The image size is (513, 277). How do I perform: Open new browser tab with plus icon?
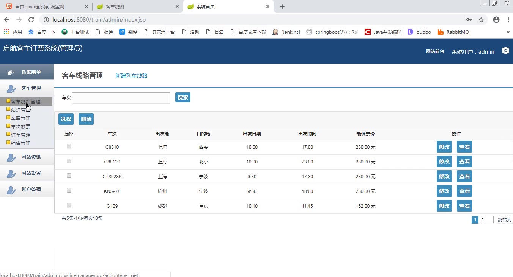(282, 6)
